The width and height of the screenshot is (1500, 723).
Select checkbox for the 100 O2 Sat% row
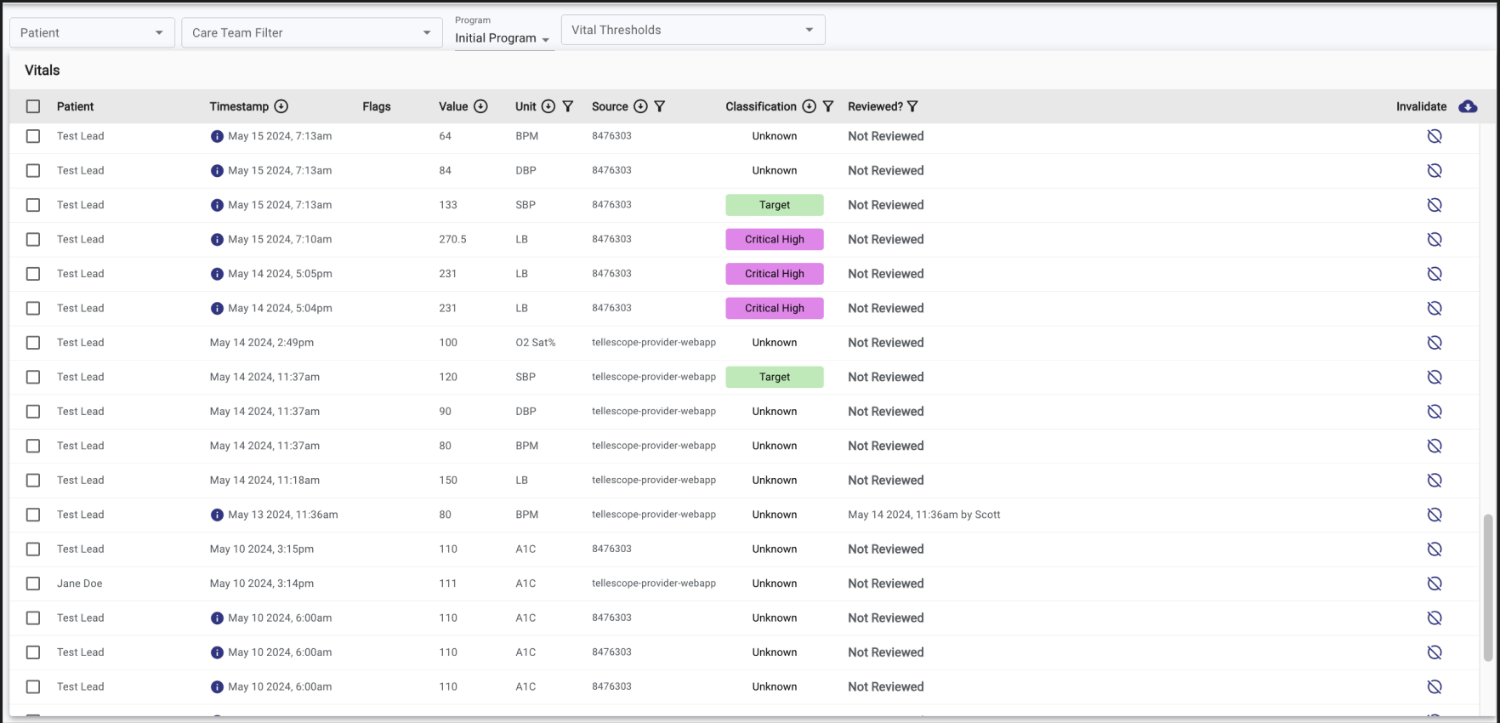click(x=33, y=343)
